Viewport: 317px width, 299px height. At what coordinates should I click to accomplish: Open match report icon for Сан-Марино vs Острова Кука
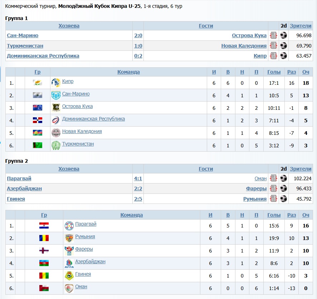click(274, 35)
